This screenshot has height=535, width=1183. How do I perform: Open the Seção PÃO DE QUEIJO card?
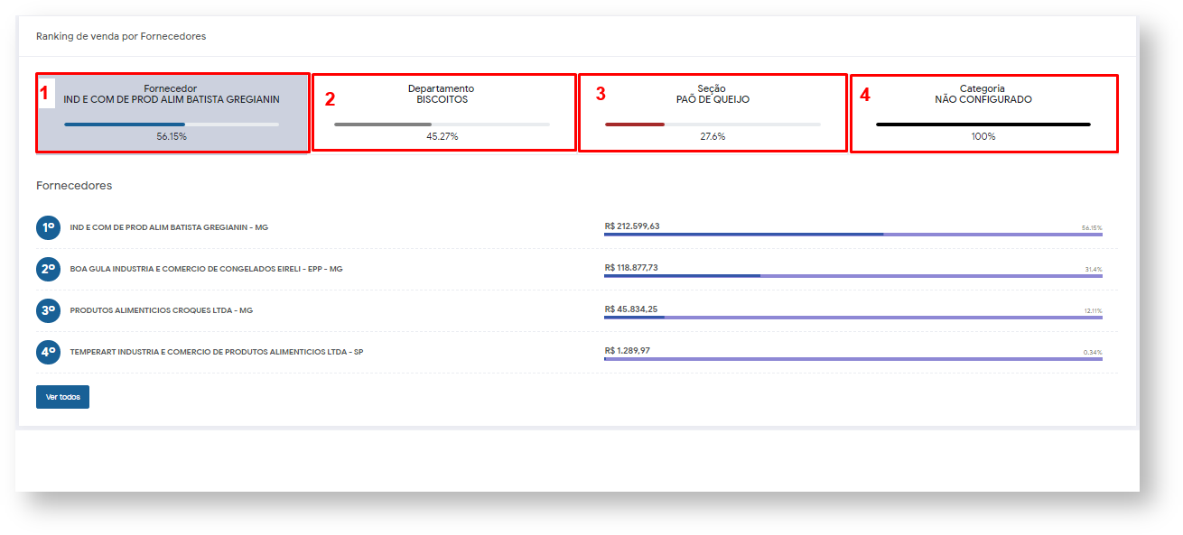coord(713,113)
